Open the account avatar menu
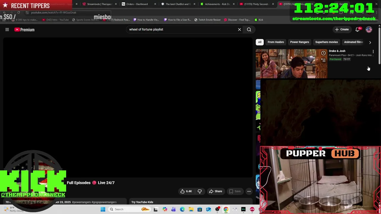381x214 pixels. [x=369, y=29]
